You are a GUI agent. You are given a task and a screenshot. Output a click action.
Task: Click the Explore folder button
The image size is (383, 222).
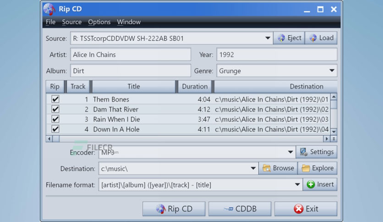[317, 168]
